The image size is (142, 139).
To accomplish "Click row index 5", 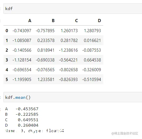I will pyautogui.click(x=7, y=80).
